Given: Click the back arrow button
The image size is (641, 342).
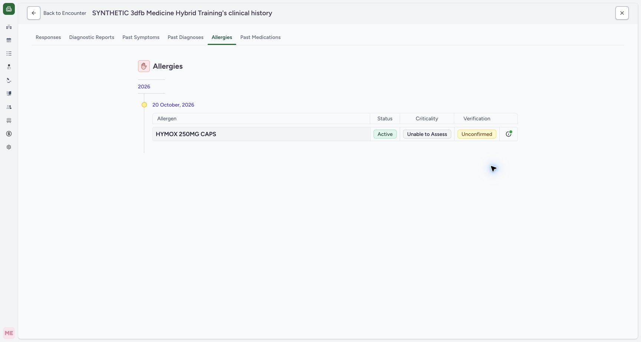Looking at the screenshot, I should coord(34,13).
